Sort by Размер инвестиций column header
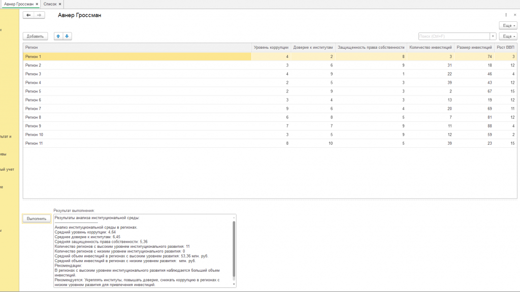The height and width of the screenshot is (292, 520). (x=474, y=47)
